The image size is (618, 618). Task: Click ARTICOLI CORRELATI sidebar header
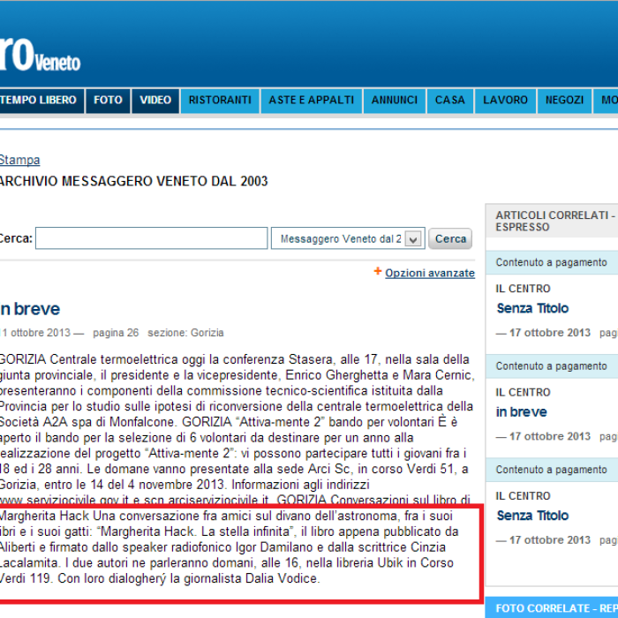pyautogui.click(x=552, y=221)
